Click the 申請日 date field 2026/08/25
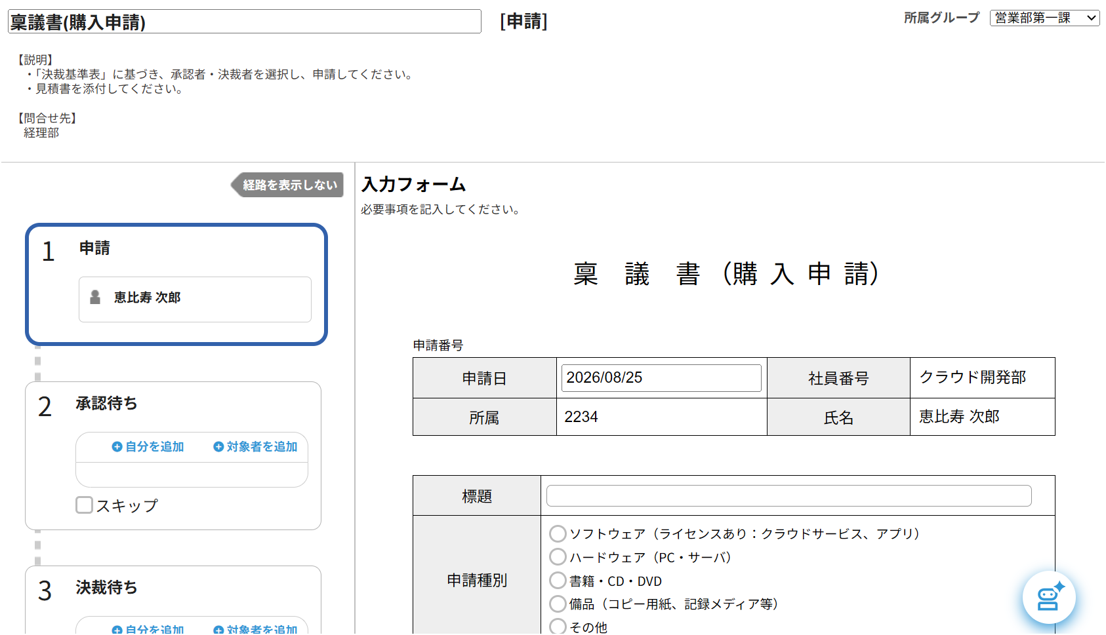This screenshot has height=635, width=1106. (661, 378)
